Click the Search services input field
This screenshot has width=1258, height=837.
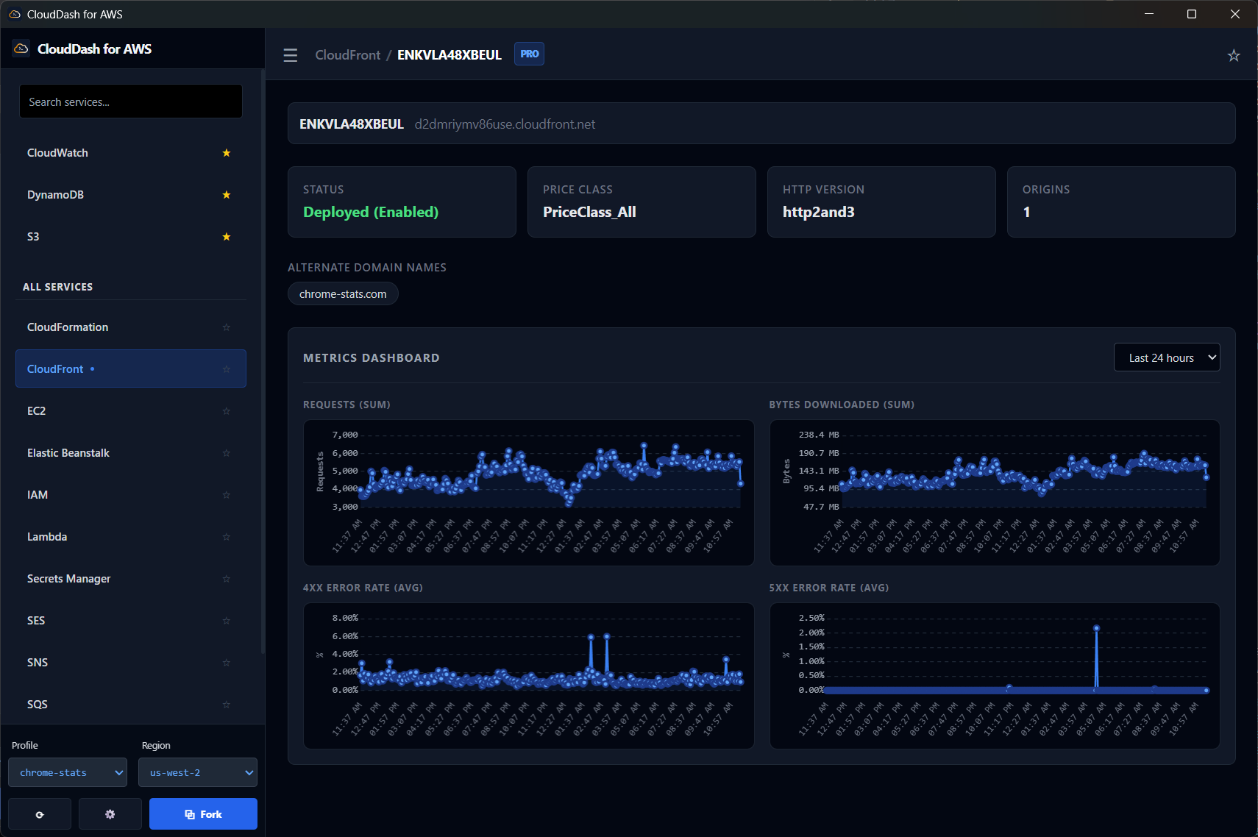click(x=130, y=101)
